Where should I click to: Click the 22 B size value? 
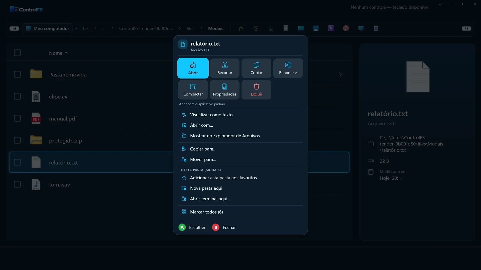coord(384,161)
